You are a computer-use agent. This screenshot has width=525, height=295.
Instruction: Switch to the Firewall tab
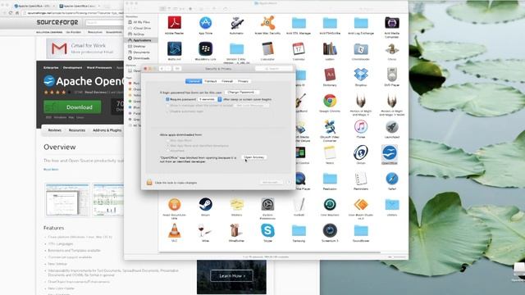pyautogui.click(x=227, y=81)
